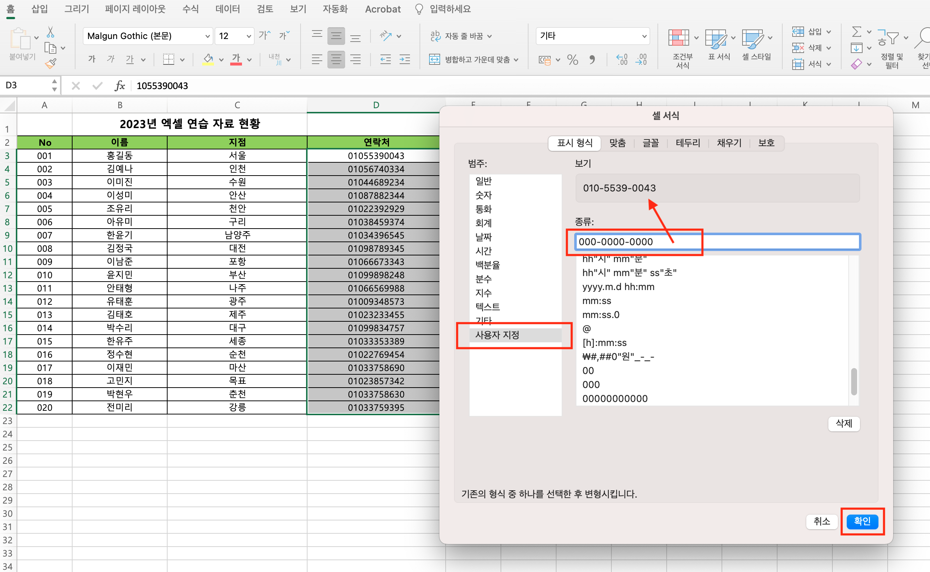Click the Cut scissors icon

(x=50, y=32)
